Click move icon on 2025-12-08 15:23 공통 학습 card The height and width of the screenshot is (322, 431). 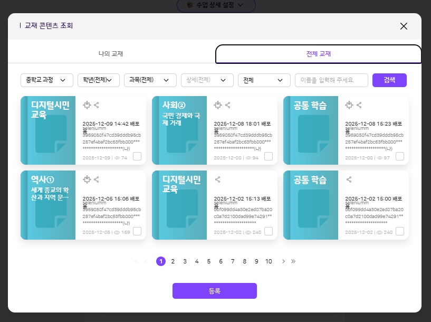tap(349, 105)
